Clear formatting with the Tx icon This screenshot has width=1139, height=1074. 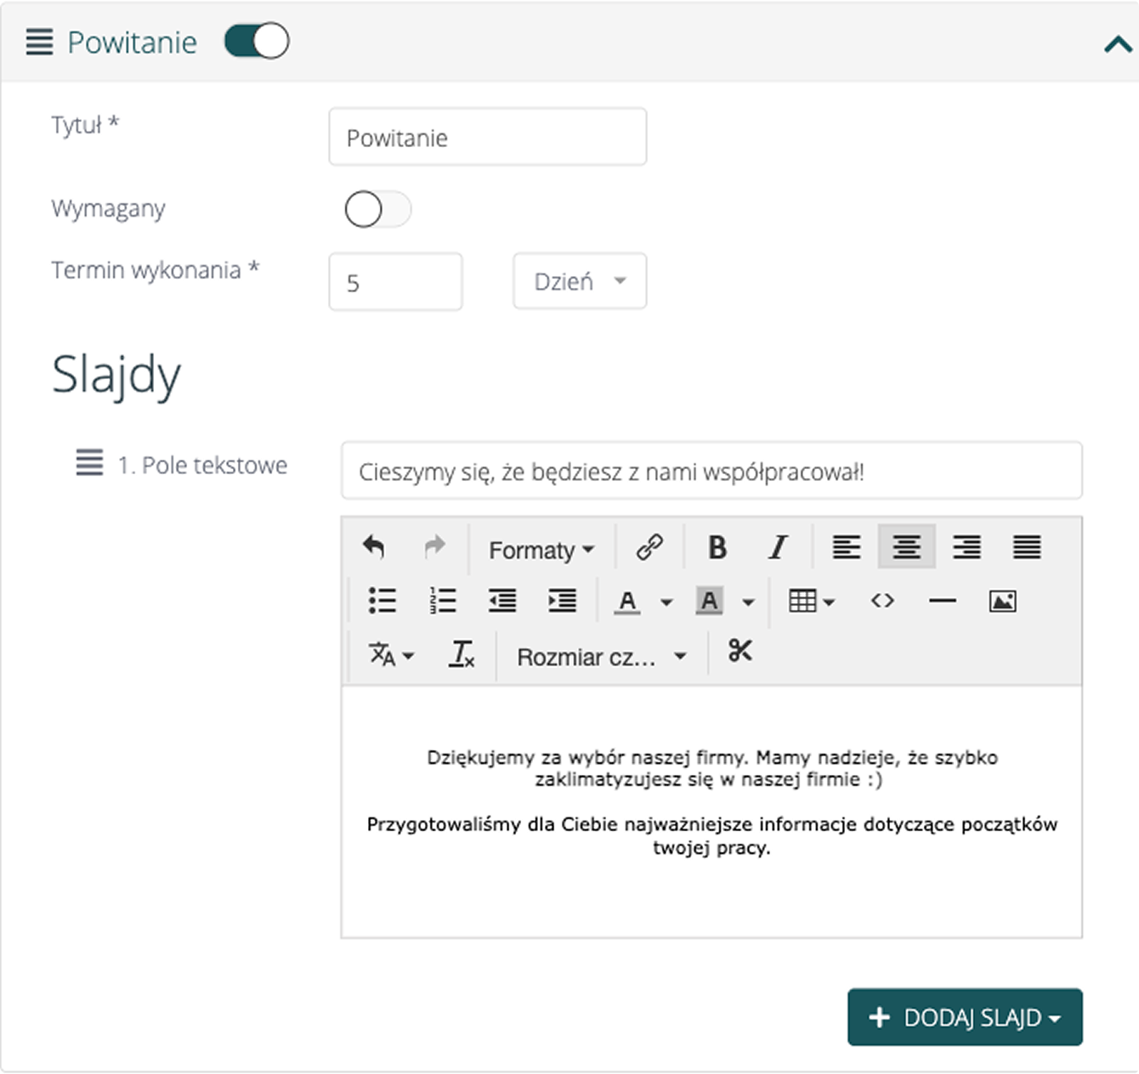click(460, 655)
